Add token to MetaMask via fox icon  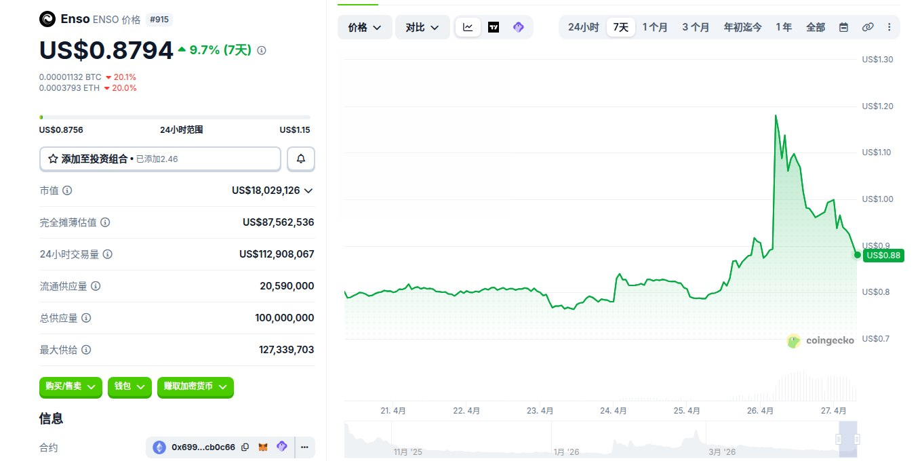[264, 447]
